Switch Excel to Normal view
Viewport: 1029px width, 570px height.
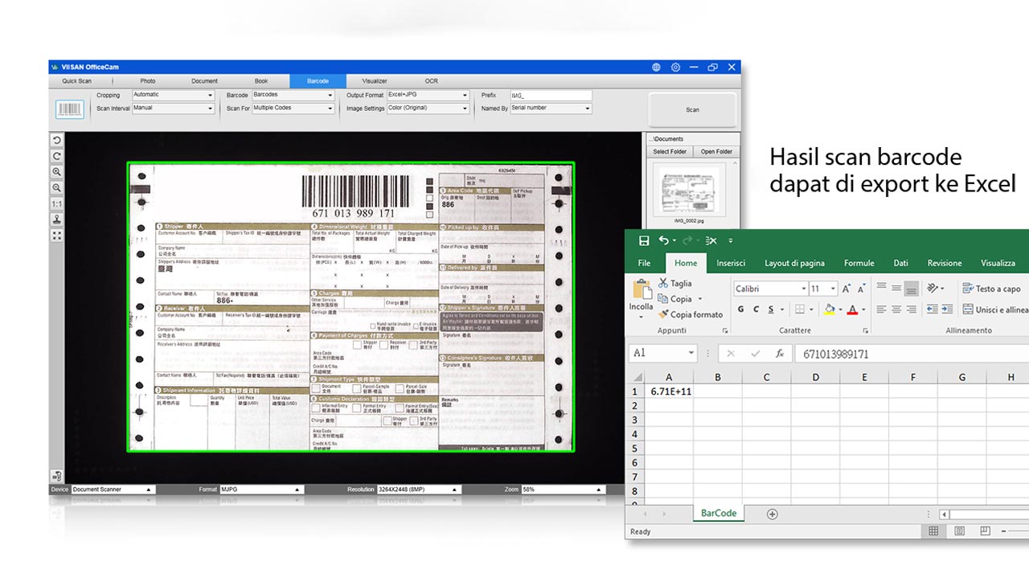933,531
